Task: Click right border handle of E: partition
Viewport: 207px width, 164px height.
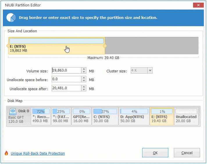Action: pyautogui.click(x=105, y=46)
